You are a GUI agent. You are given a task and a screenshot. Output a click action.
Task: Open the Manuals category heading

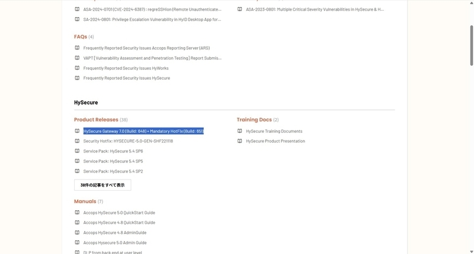pos(85,201)
